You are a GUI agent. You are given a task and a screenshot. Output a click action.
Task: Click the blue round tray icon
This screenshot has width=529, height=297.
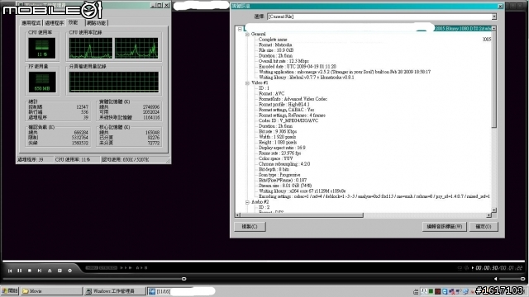pos(445,291)
